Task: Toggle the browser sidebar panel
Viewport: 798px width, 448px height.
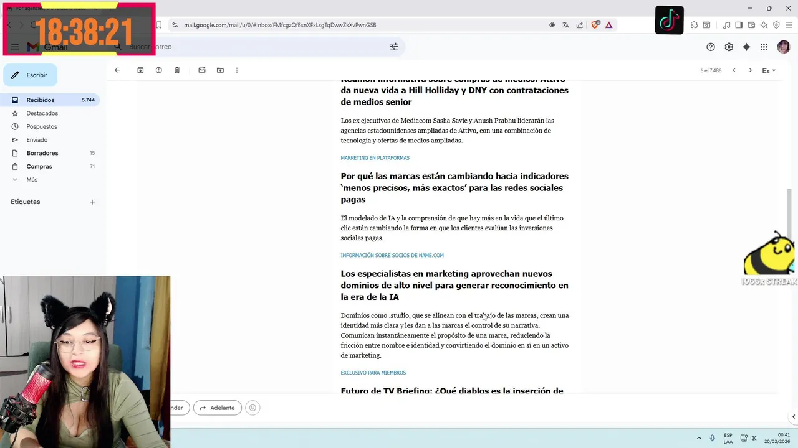Action: [739, 25]
